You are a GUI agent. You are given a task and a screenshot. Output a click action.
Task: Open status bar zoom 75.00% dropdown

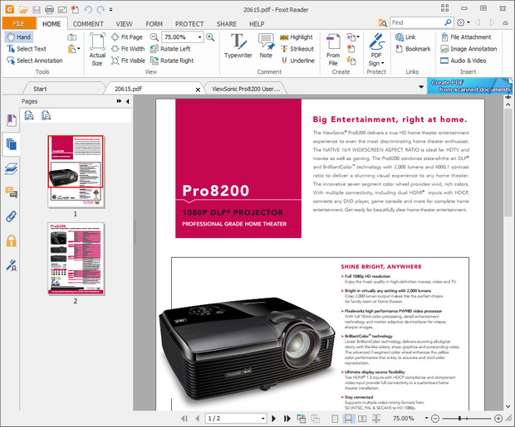click(426, 418)
